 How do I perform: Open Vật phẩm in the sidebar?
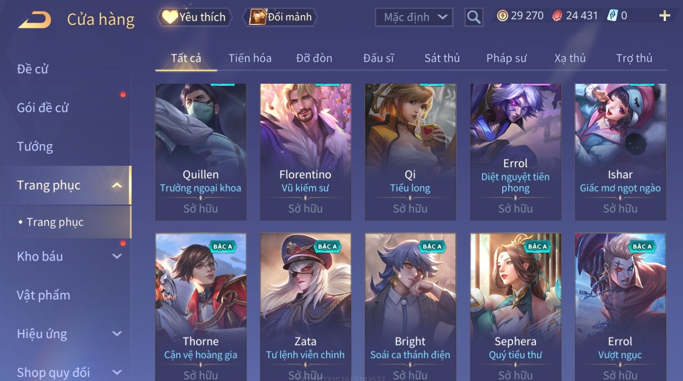[x=43, y=295]
